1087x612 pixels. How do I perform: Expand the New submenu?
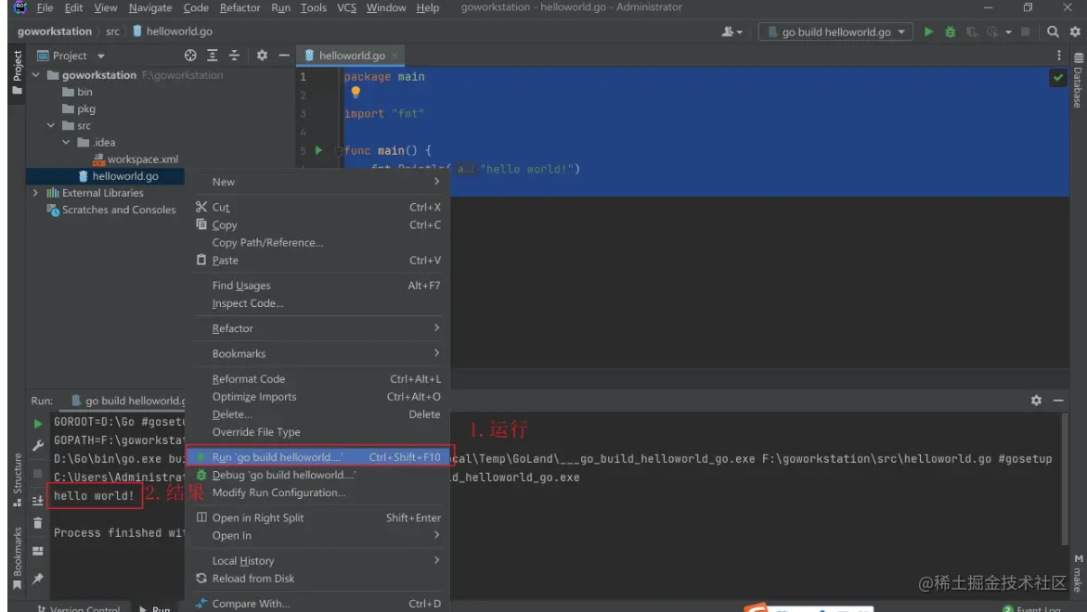pyautogui.click(x=319, y=182)
